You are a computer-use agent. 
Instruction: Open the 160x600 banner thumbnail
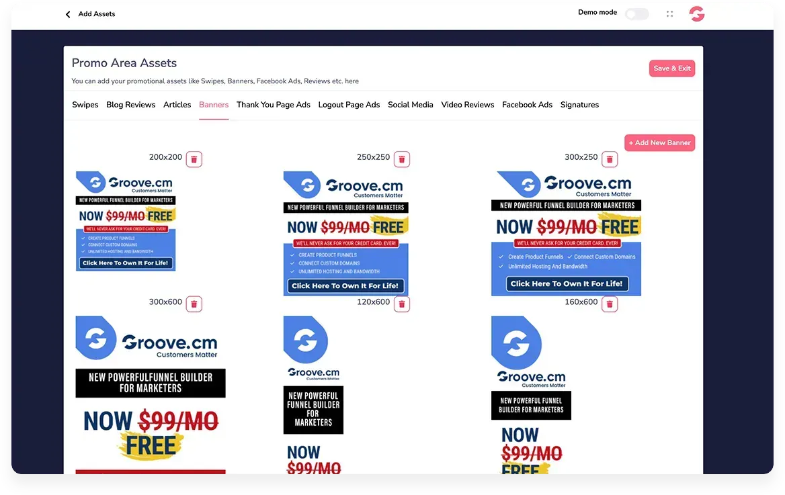point(531,395)
